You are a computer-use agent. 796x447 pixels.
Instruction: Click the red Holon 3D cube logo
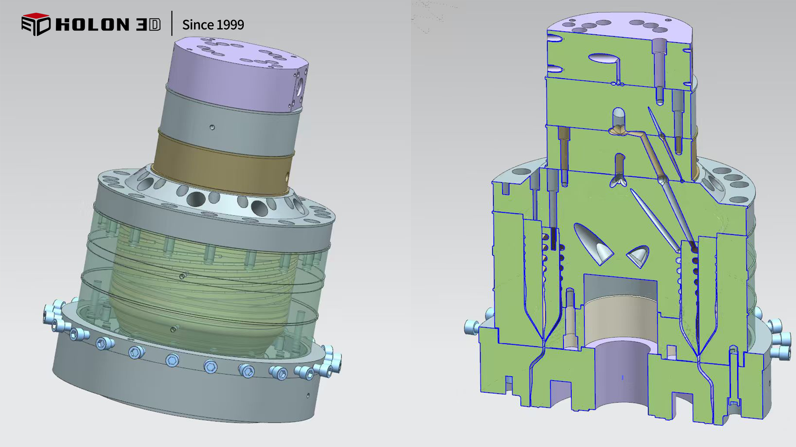pos(36,24)
